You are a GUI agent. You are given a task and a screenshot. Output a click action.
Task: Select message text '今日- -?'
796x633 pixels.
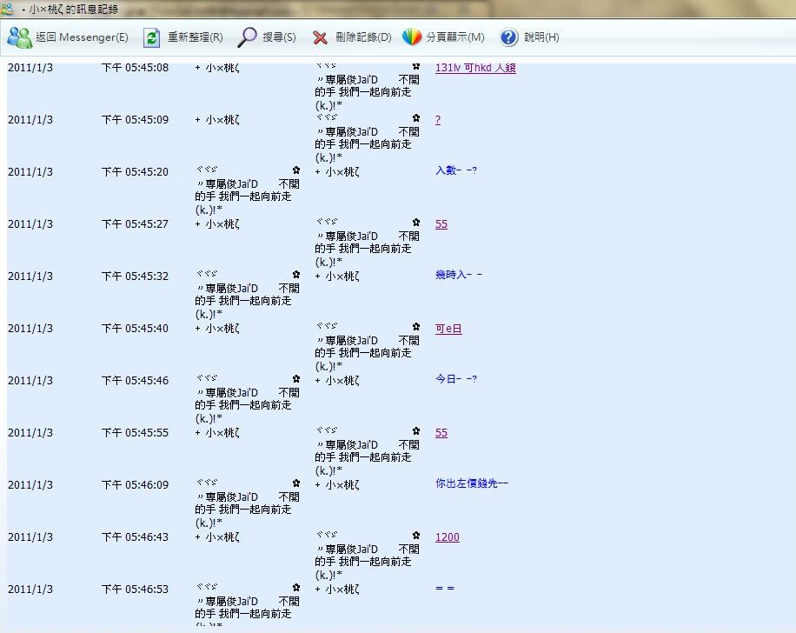coord(456,379)
